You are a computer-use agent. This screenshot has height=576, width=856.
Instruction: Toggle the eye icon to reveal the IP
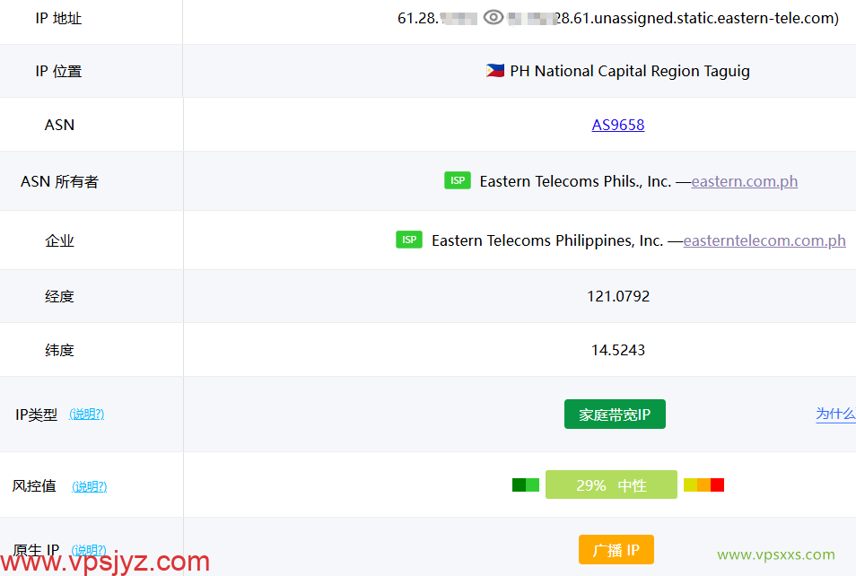tap(493, 17)
